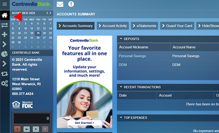Open the settings gears icon

[x=5, y=84]
